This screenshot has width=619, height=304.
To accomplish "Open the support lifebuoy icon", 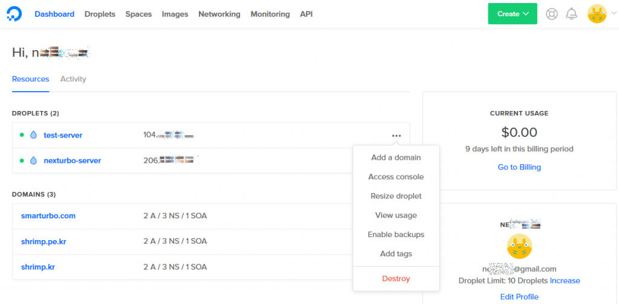I will click(x=551, y=14).
